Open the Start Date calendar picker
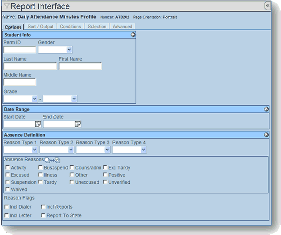The image size is (281, 235). (38, 124)
